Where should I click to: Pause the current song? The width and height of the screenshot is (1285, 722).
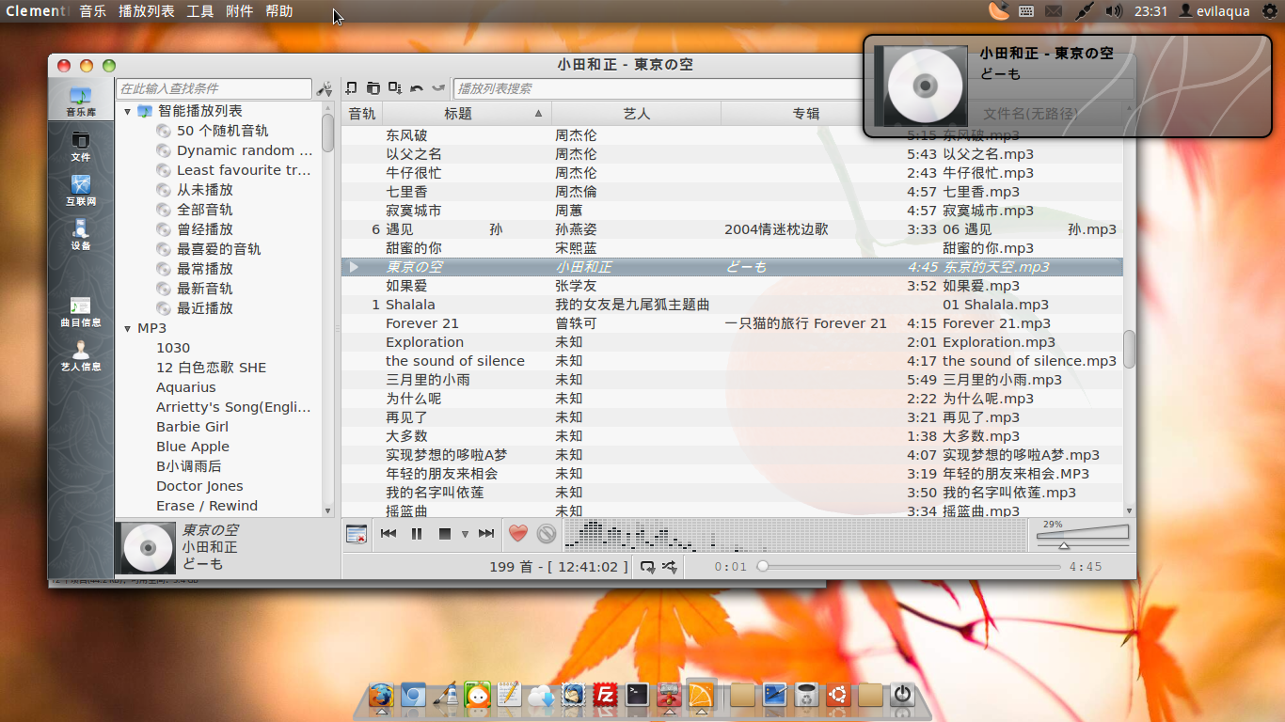(417, 534)
